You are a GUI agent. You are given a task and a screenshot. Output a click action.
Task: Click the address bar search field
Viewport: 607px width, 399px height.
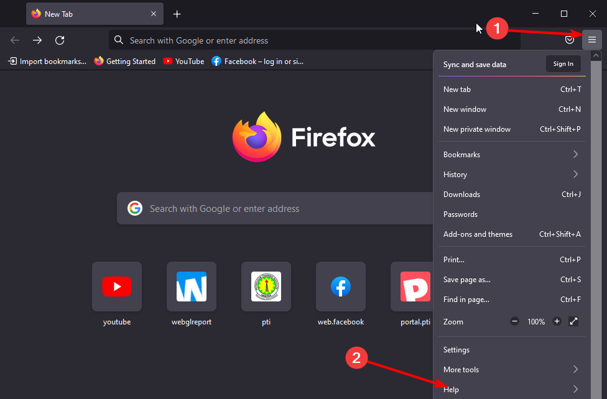click(314, 40)
